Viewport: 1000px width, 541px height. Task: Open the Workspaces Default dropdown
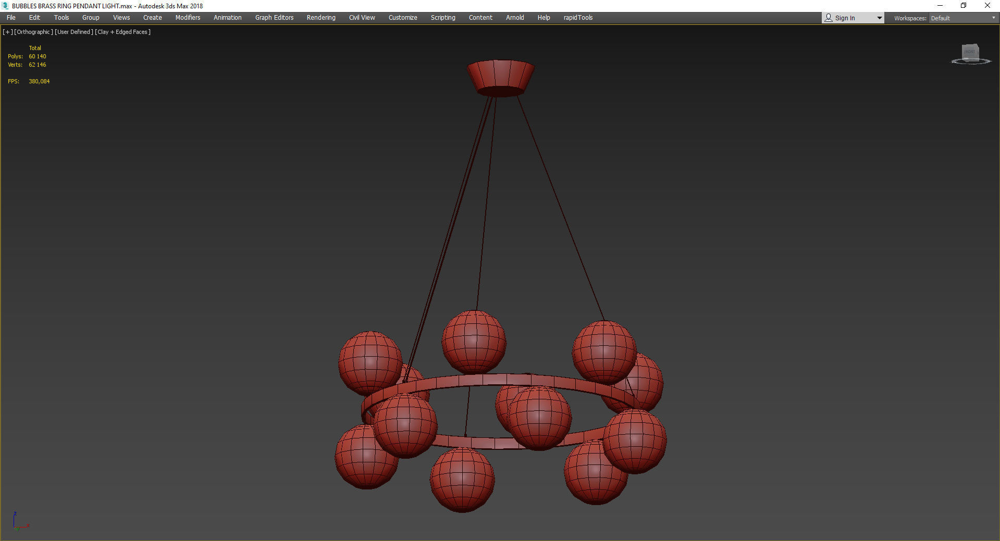click(x=963, y=18)
